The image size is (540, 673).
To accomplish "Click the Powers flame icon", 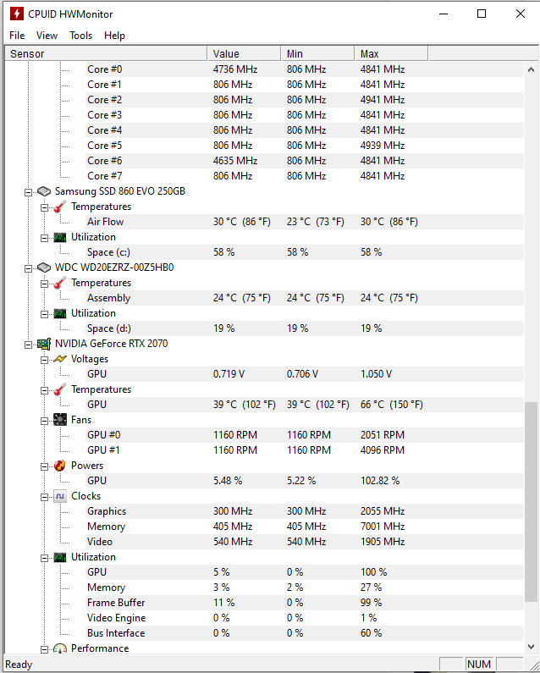I will [x=60, y=466].
